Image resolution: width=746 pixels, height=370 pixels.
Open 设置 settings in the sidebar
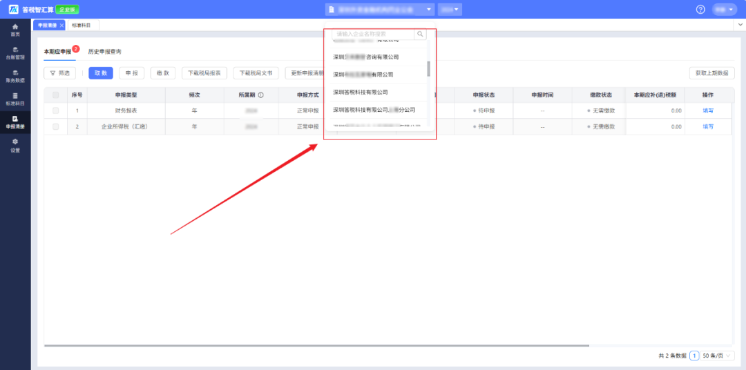pyautogui.click(x=15, y=146)
